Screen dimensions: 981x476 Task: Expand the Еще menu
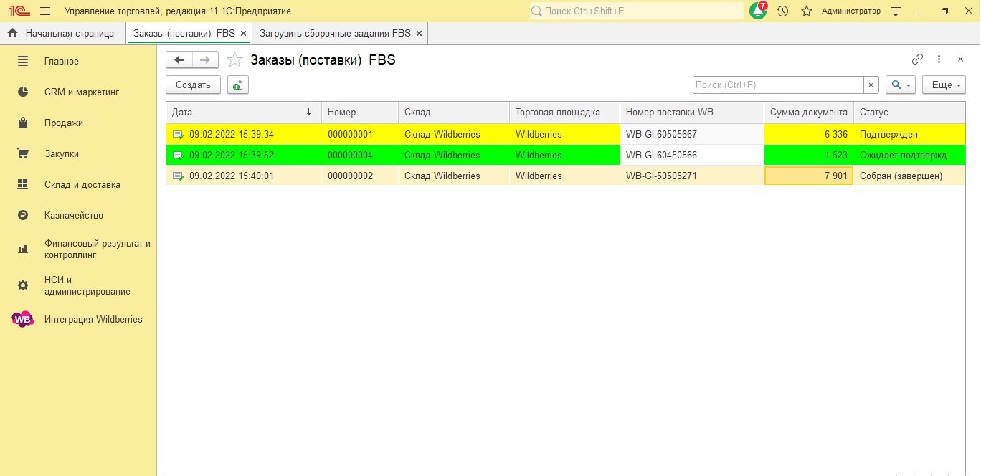coord(944,85)
